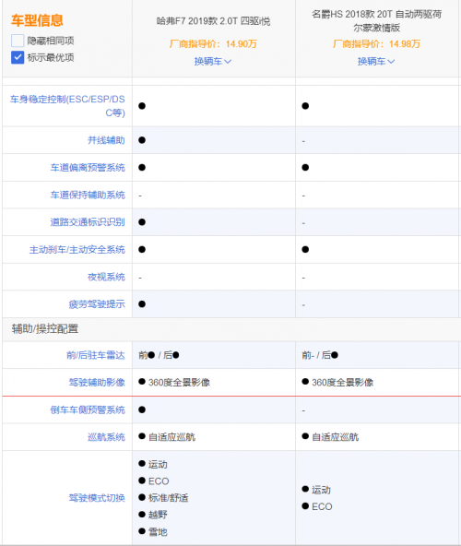Check the 隐藏相同项 checkbox
Viewport: 461px width, 546px height.
tap(18, 41)
